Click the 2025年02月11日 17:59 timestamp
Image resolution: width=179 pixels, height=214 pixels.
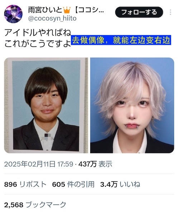(39, 164)
